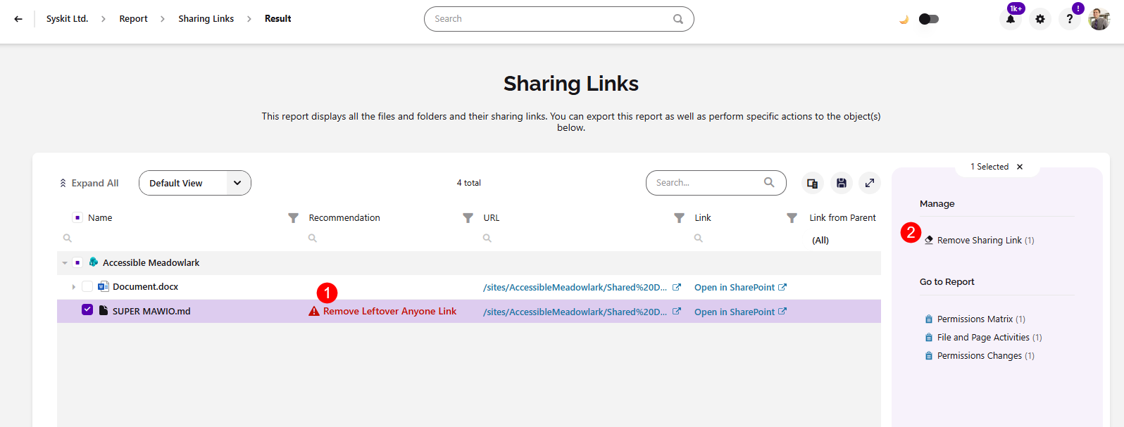
Task: Go back using the left arrow icon
Action: coord(18,19)
